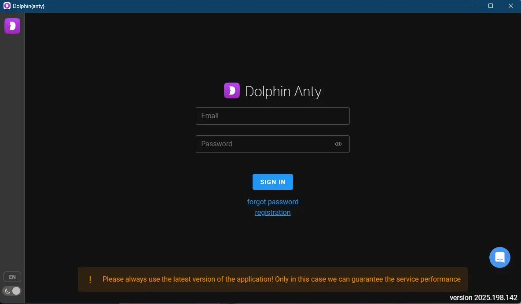Open the support chat bubble

500,257
